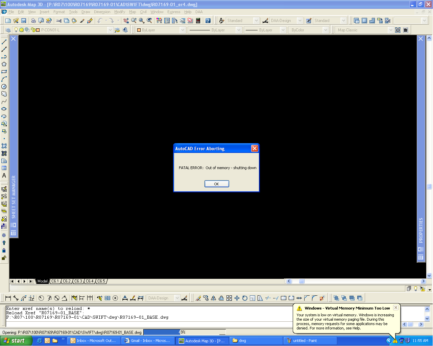Open the P-CON01-L layer dropdown
This screenshot has height=346, width=433.
tap(110, 30)
